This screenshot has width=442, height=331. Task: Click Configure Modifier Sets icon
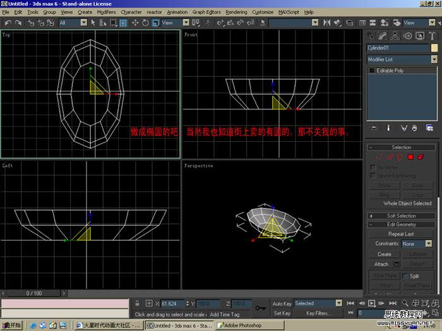click(429, 128)
